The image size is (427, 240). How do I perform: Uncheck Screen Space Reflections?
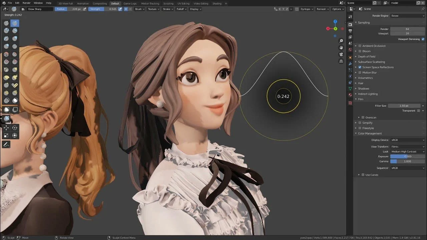(360, 67)
